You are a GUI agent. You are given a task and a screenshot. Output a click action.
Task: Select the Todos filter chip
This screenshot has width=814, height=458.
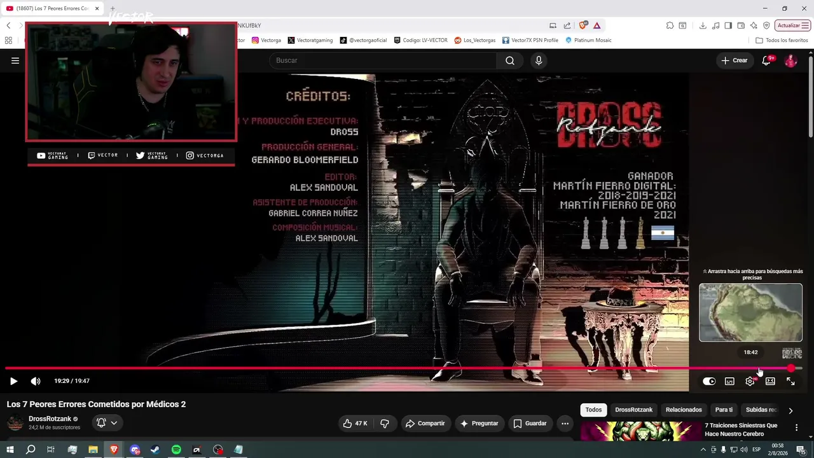click(x=593, y=410)
